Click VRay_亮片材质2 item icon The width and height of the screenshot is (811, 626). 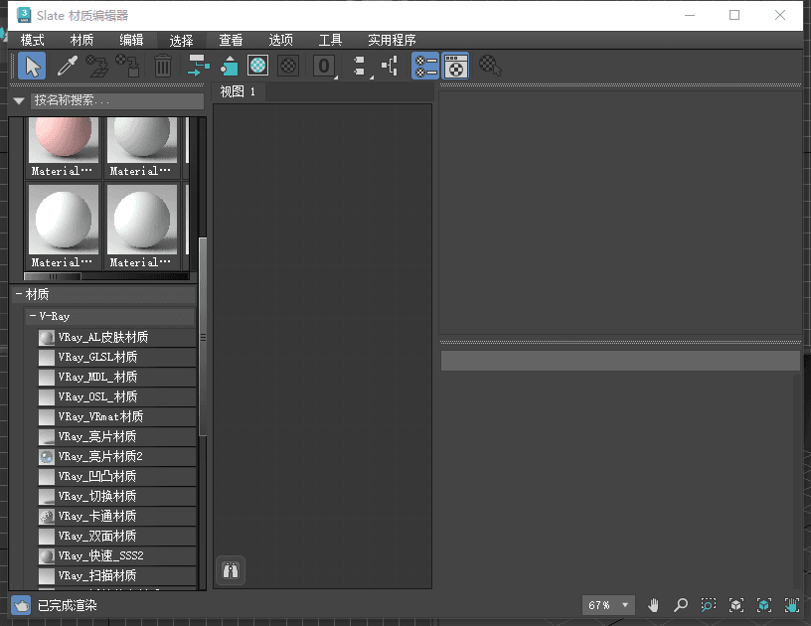coord(47,456)
